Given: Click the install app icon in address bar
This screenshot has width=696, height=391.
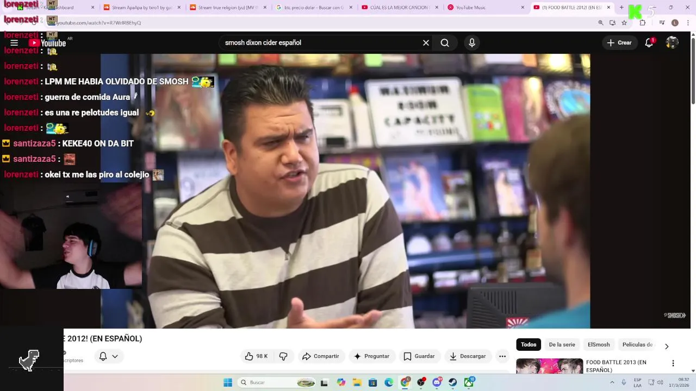Looking at the screenshot, I should click(612, 23).
